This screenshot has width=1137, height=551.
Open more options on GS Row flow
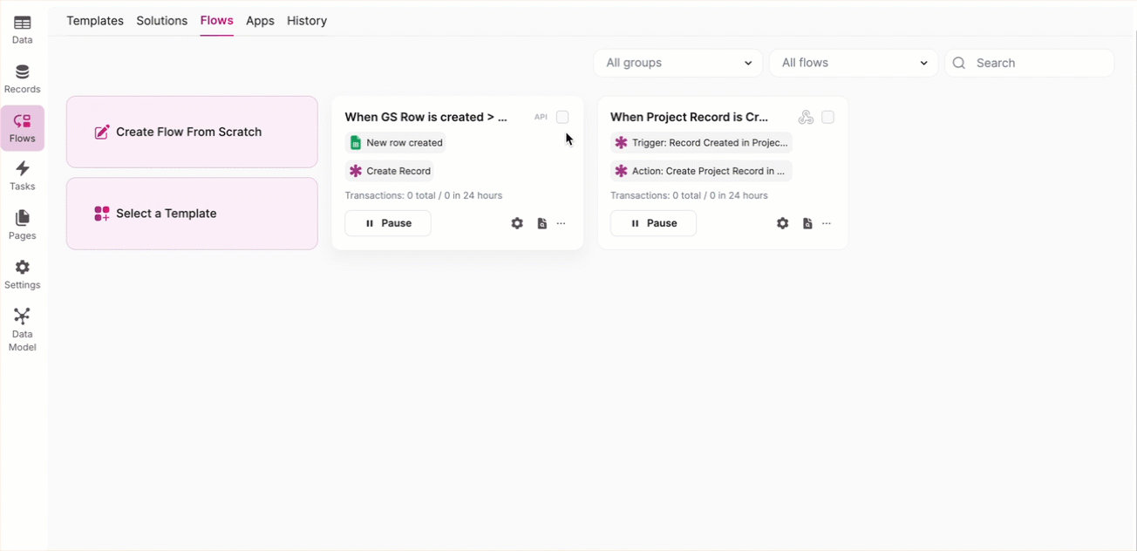(561, 223)
